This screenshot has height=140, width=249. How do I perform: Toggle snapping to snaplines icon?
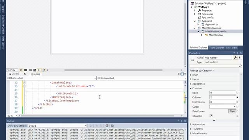[x=39, y=70]
